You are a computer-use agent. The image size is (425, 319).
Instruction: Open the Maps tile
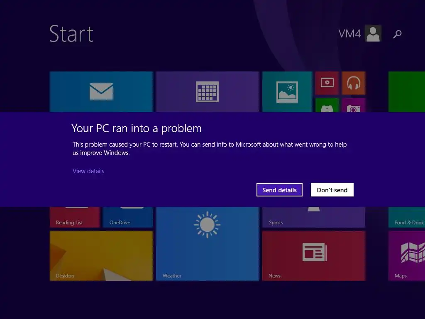coord(407,256)
